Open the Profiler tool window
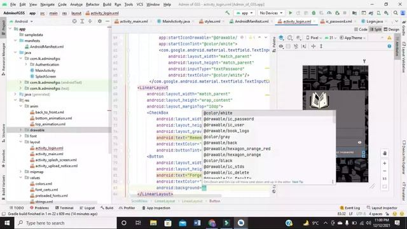Viewport: 407px width, 229px height. [x=127, y=208]
